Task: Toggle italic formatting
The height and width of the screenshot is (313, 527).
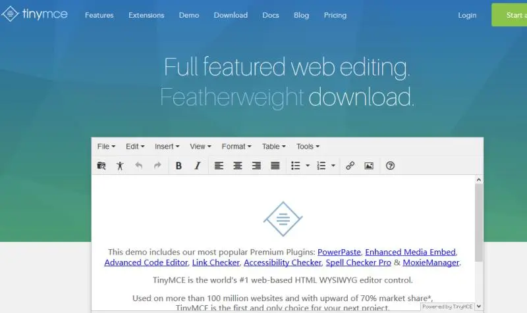Action: click(x=198, y=166)
